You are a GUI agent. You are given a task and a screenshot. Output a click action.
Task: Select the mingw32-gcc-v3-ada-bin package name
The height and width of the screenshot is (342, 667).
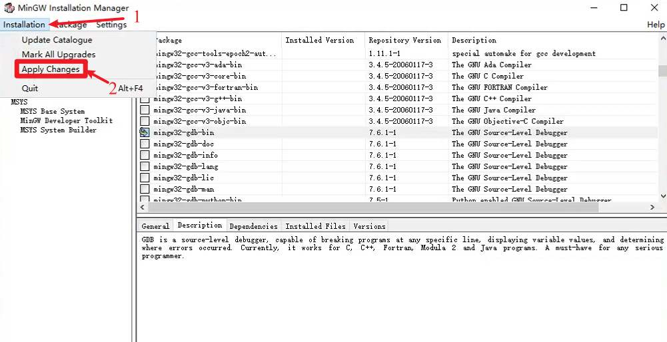(x=199, y=65)
